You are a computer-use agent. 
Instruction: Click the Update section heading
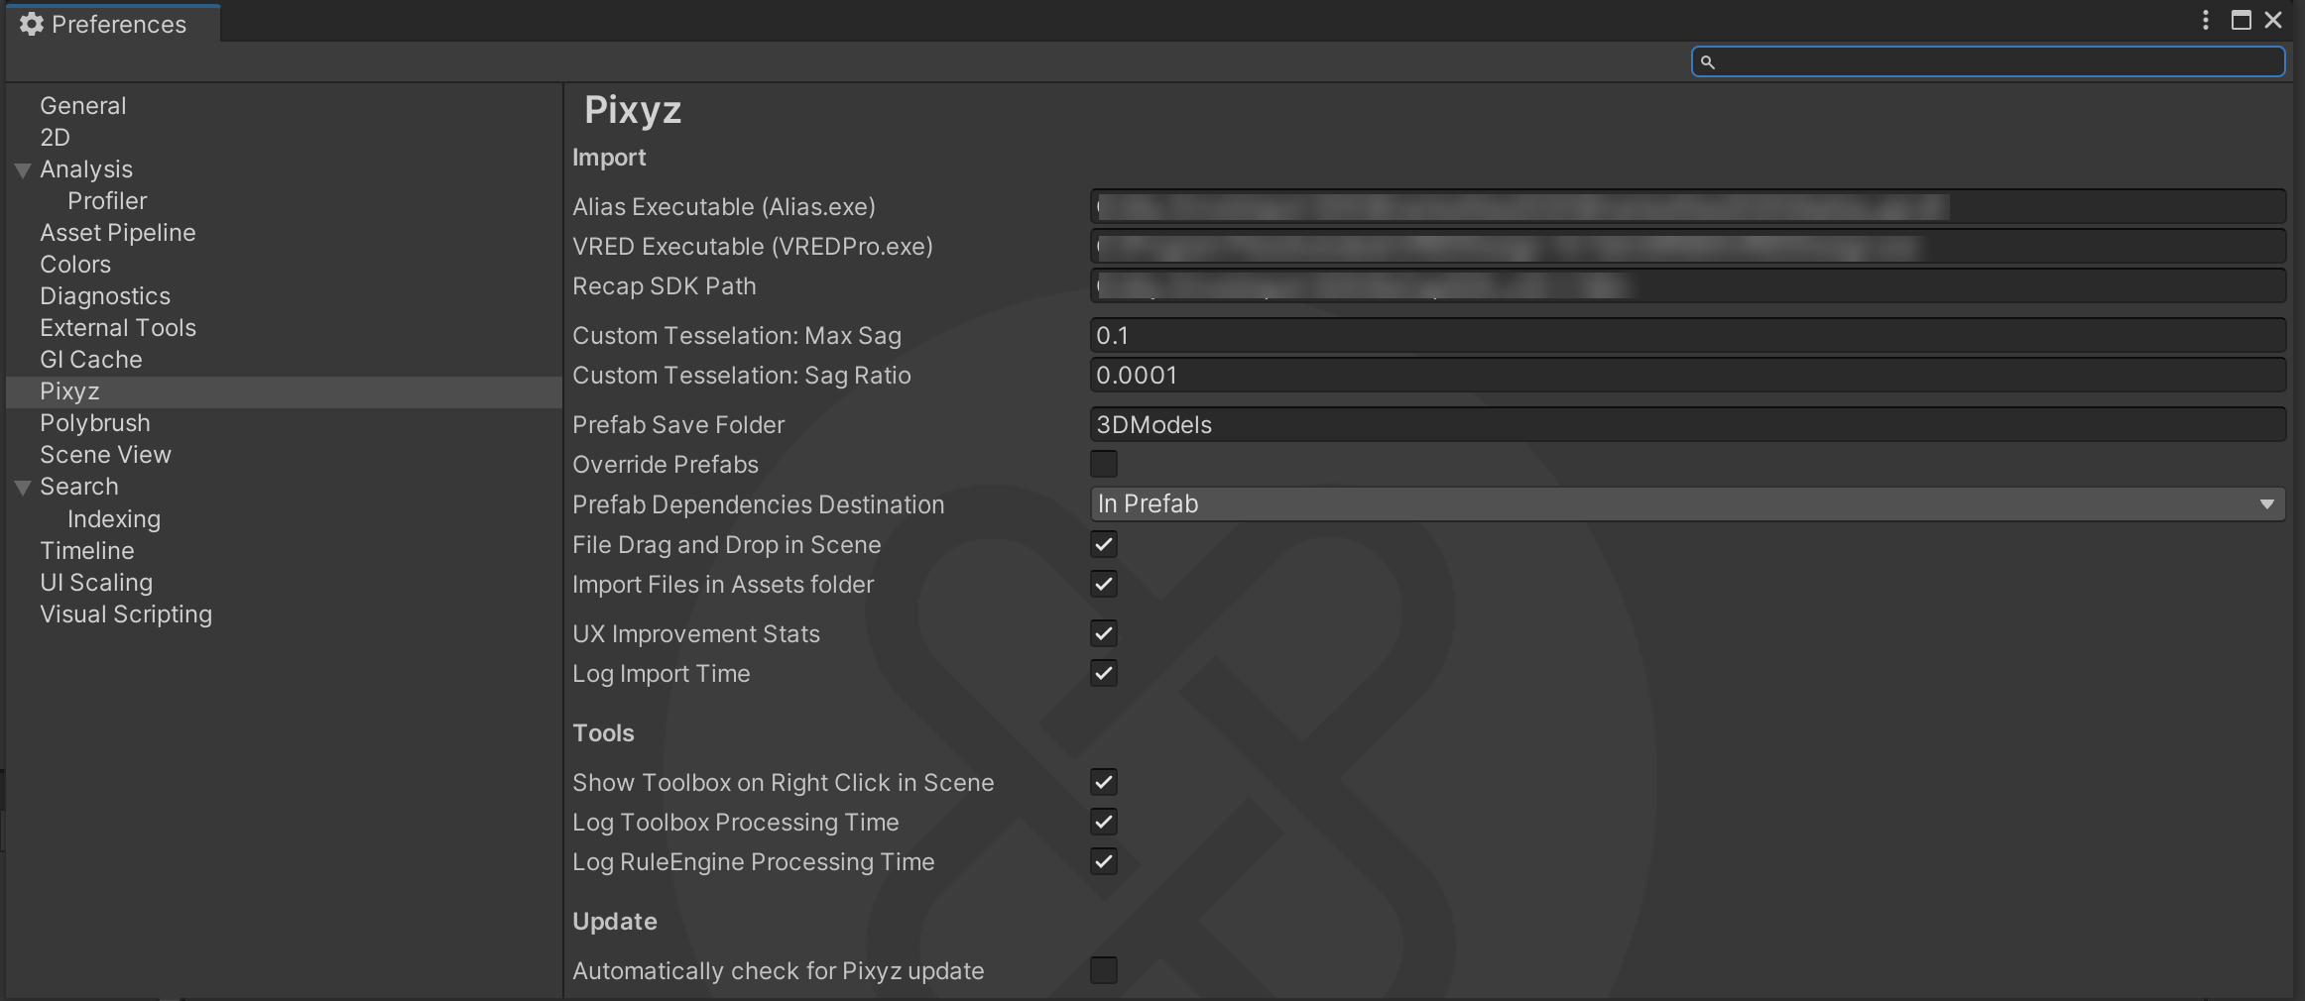(615, 922)
